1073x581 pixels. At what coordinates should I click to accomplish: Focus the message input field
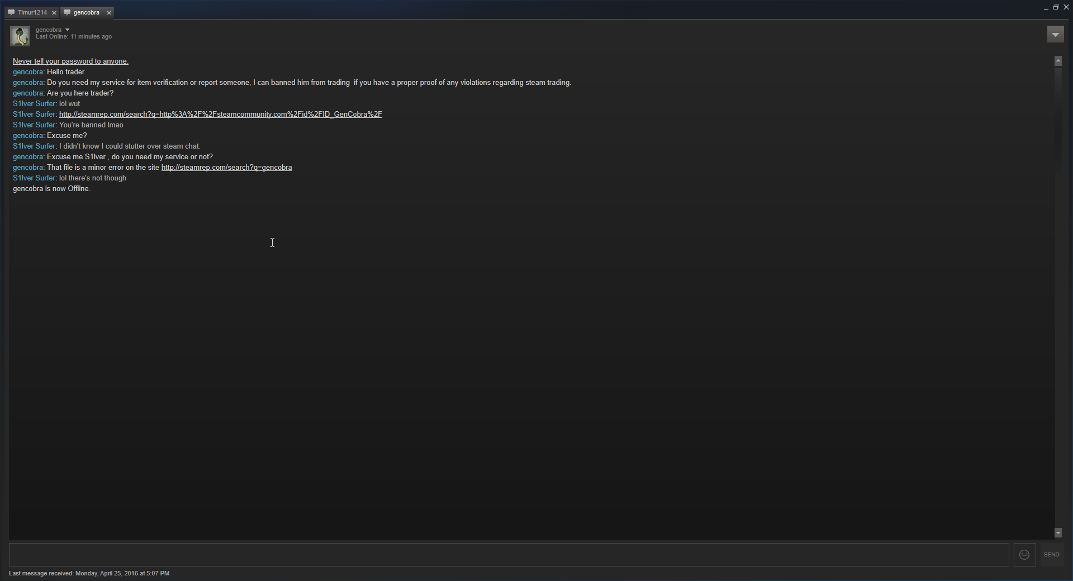[x=509, y=555]
